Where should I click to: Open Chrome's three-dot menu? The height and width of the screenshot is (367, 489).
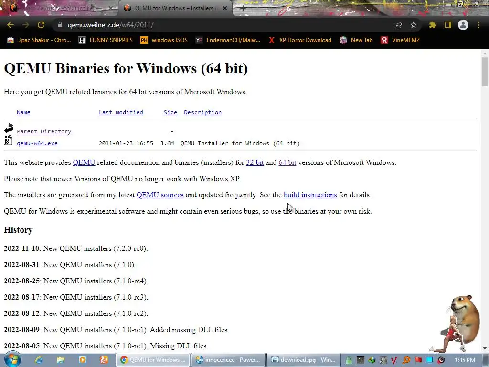[x=478, y=25]
